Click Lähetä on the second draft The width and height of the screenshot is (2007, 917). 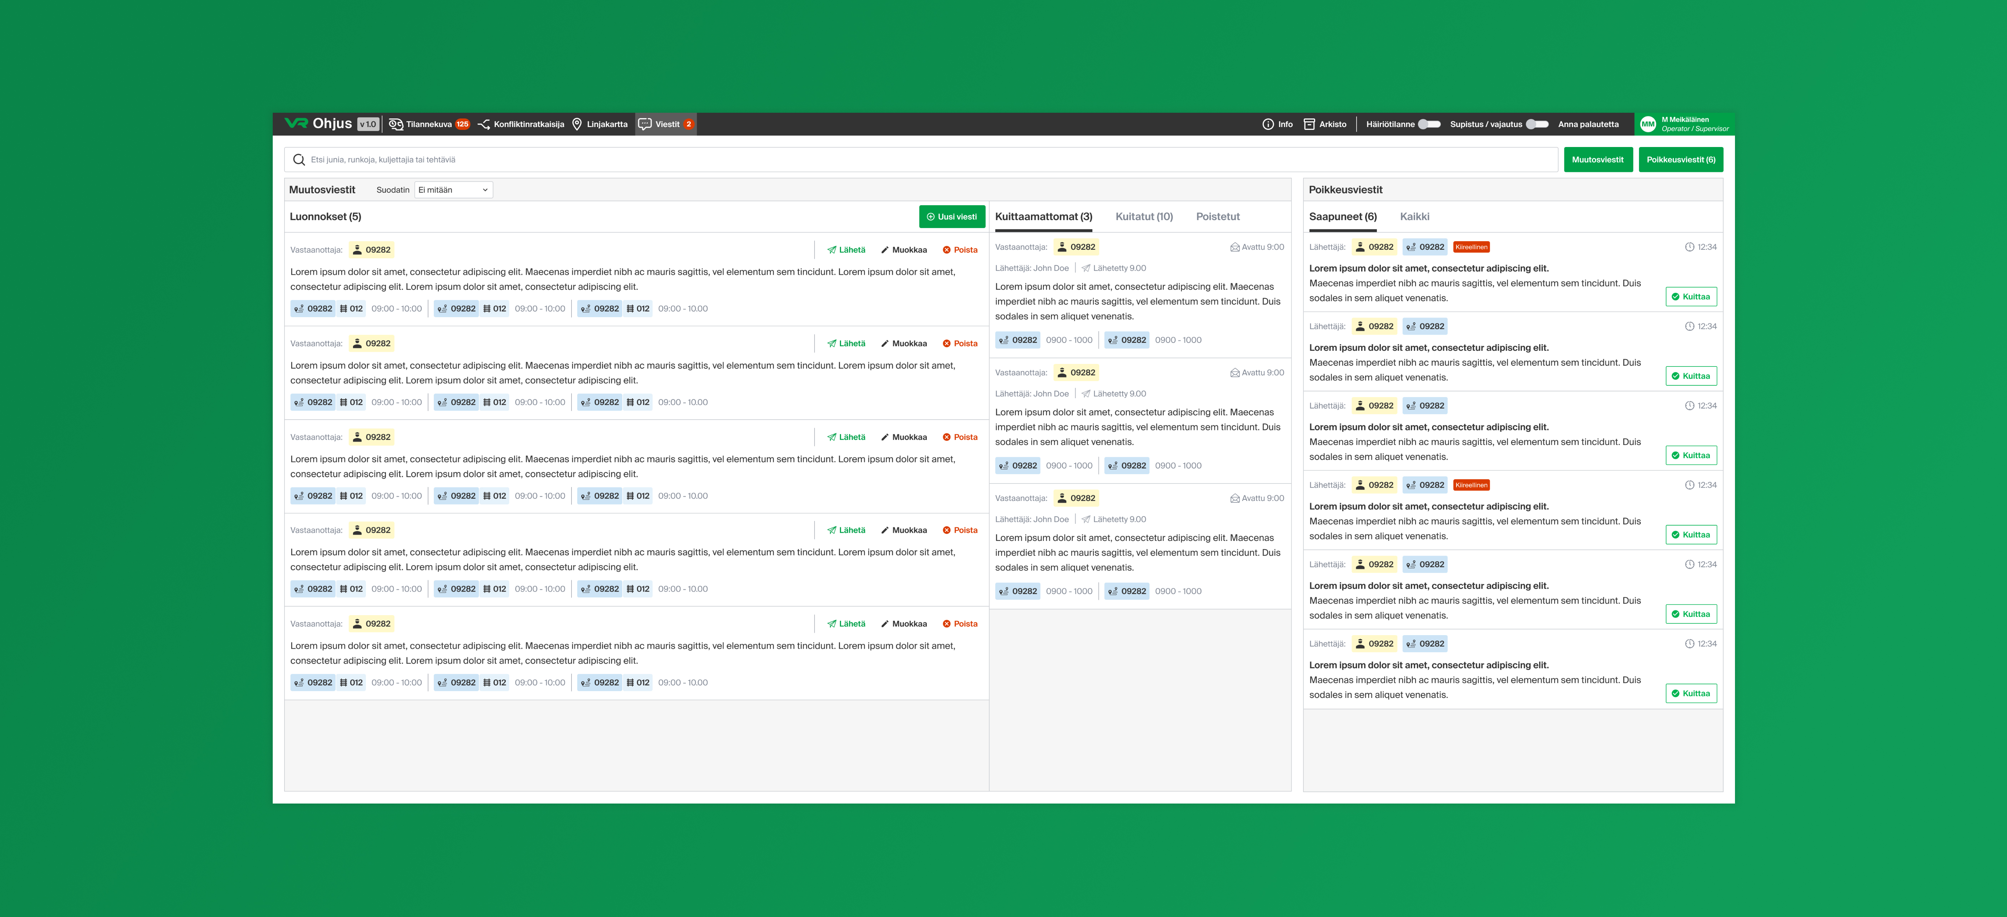point(846,343)
